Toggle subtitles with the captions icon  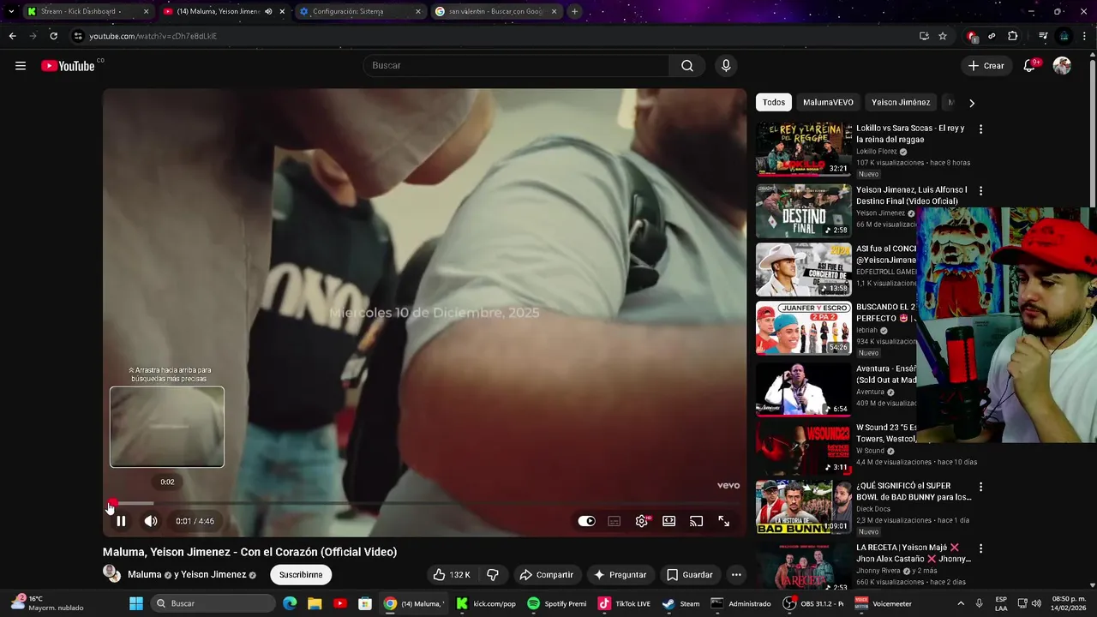click(614, 521)
